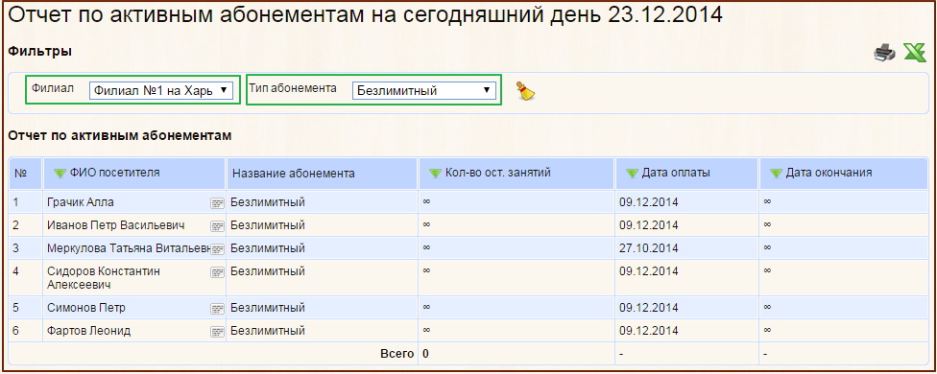937x374 pixels.
Task: Select the name Иванов Петр Васильевич
Action: pyautogui.click(x=115, y=225)
